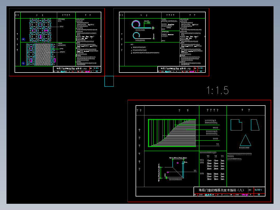This screenshot has width=280, height=210.
Task: Select sheet title ending in （六）
Action: 72,68
